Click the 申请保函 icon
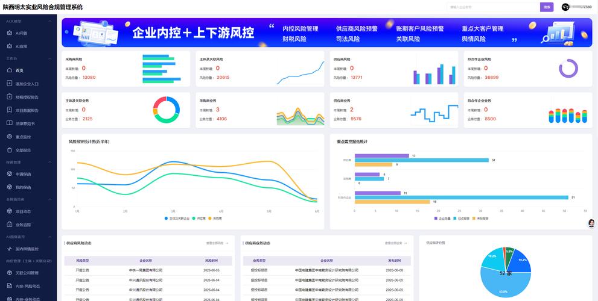Image resolution: width=598 pixels, height=301 pixels. point(10,174)
